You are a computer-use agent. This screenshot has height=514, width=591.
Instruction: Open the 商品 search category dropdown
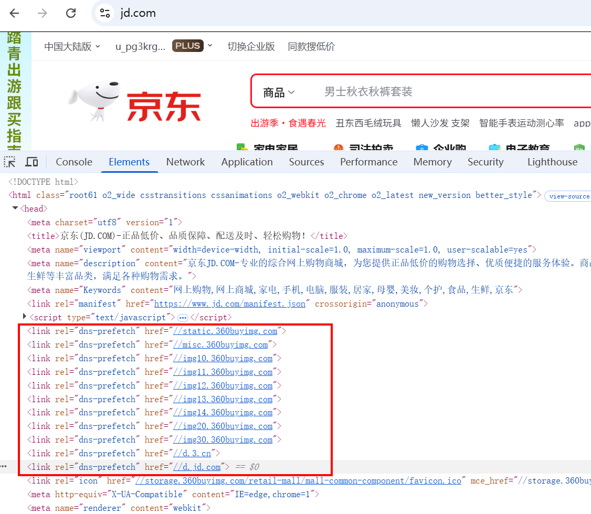(279, 92)
